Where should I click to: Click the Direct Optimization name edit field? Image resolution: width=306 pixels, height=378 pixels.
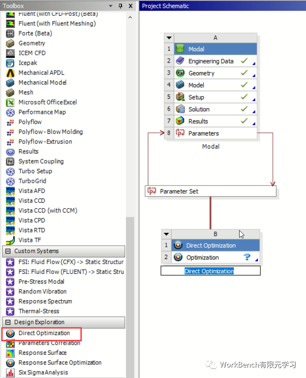click(211, 271)
